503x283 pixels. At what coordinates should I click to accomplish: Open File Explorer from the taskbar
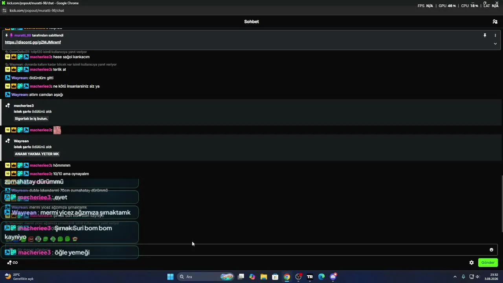264,277
